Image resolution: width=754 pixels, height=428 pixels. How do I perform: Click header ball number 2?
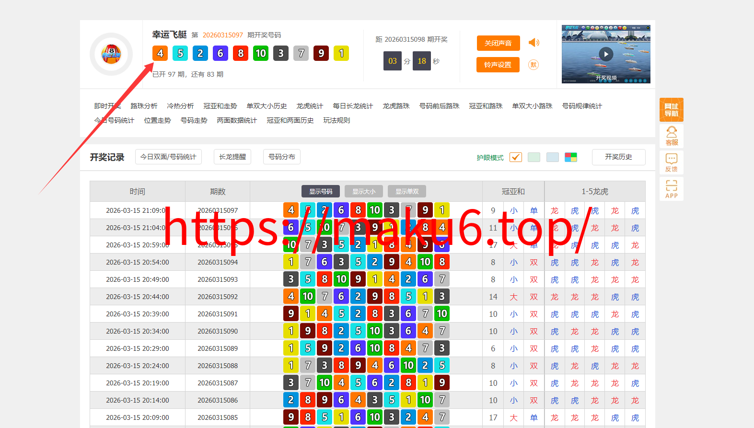click(200, 53)
